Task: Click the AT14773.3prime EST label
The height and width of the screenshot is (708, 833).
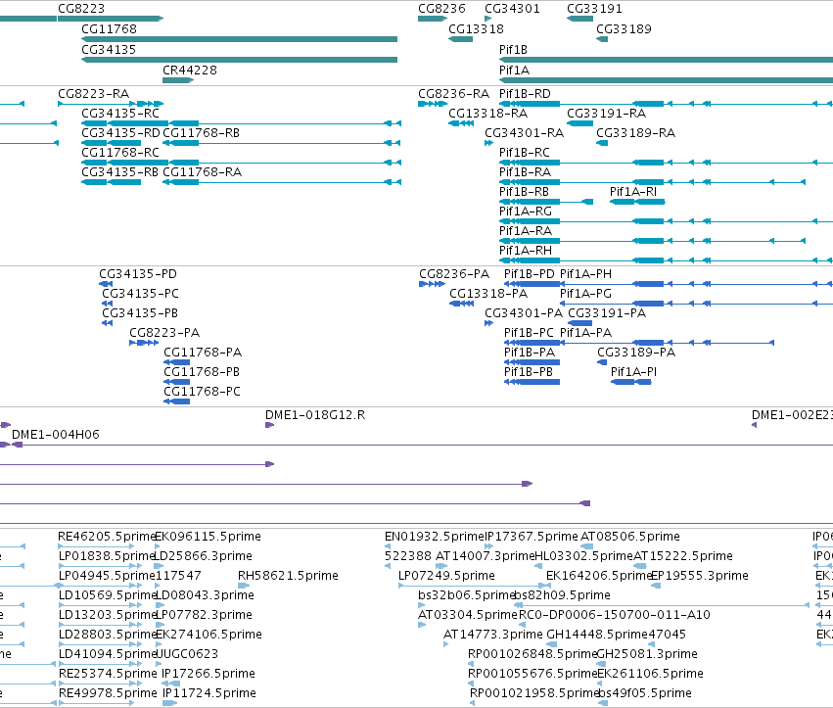Action: [x=493, y=635]
